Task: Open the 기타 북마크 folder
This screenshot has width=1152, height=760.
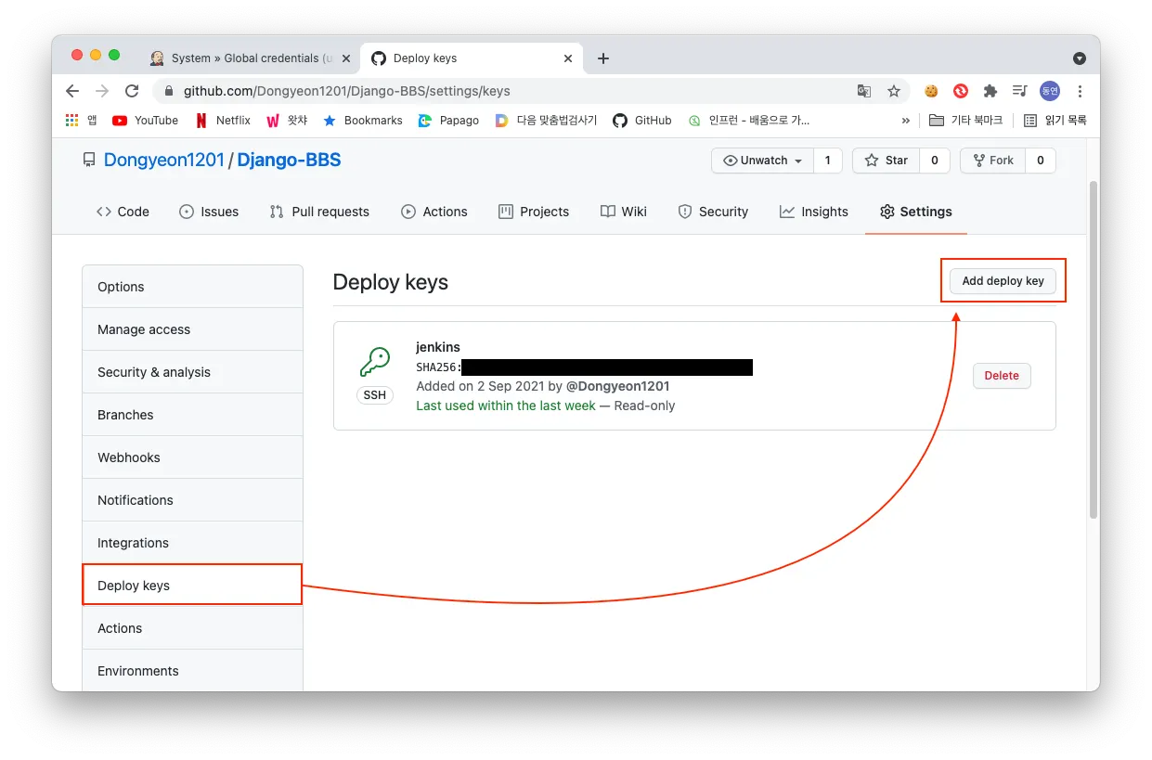Action: tap(965, 120)
